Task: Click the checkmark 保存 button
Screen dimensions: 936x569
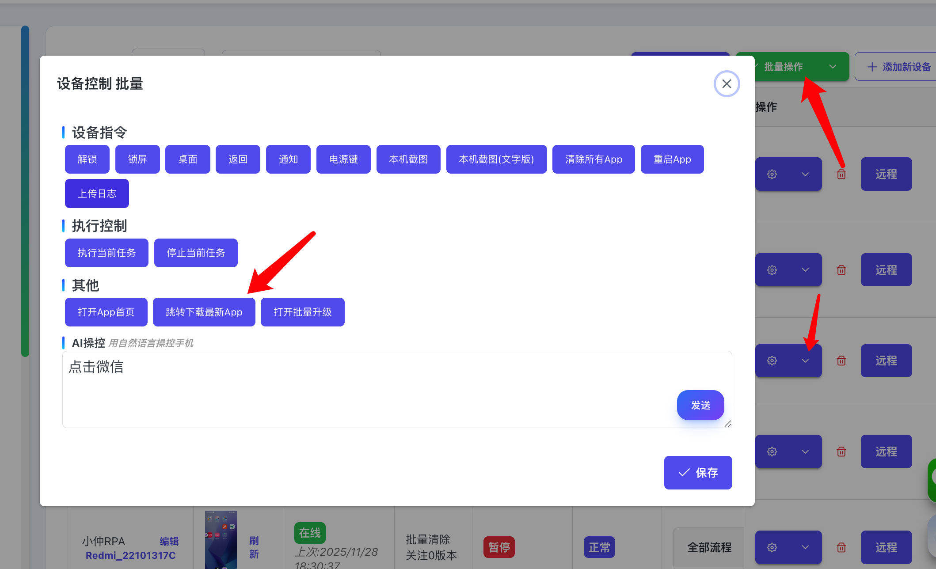Action: point(698,473)
